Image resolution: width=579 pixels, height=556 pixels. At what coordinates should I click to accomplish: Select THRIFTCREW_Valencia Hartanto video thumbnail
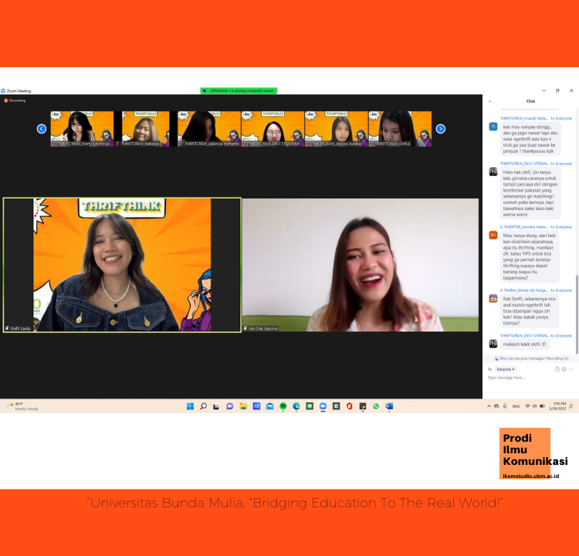coord(209,128)
